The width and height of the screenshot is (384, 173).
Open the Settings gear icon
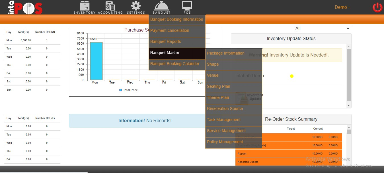pyautogui.click(x=136, y=6)
